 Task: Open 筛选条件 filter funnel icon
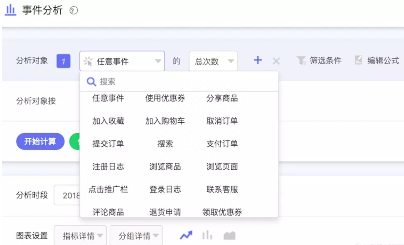click(301, 61)
